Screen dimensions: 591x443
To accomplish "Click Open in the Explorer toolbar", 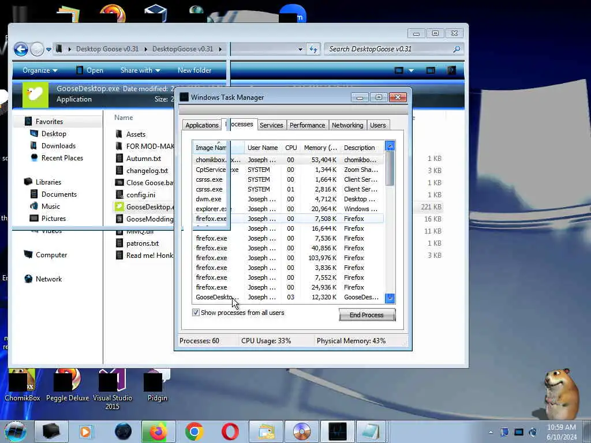I will [x=89, y=70].
